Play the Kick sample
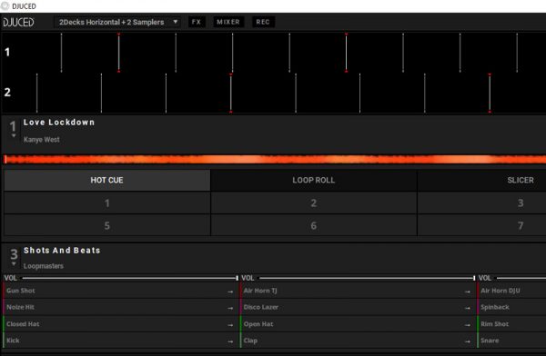The image size is (546, 356). [x=120, y=341]
